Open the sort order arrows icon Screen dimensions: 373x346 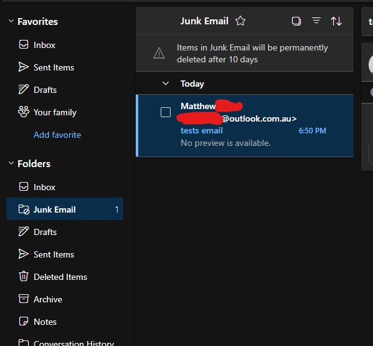point(336,21)
